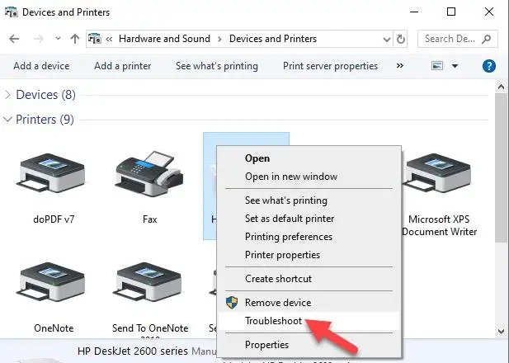This screenshot has width=509, height=363.
Task: Click the search magnifier icon
Action: [486, 39]
